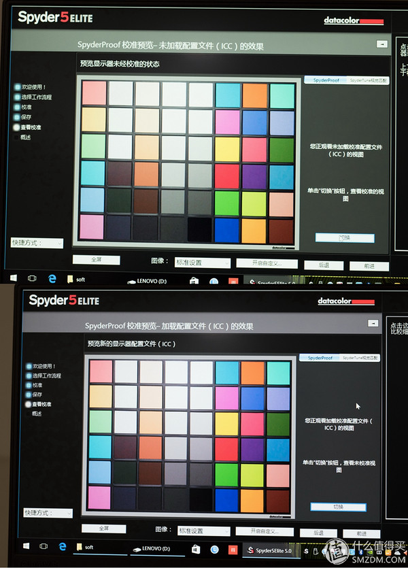Viewport: 408px width, 568px height.
Task: Open the Store icon in upper photo's taskbar
Action: pyautogui.click(x=194, y=281)
